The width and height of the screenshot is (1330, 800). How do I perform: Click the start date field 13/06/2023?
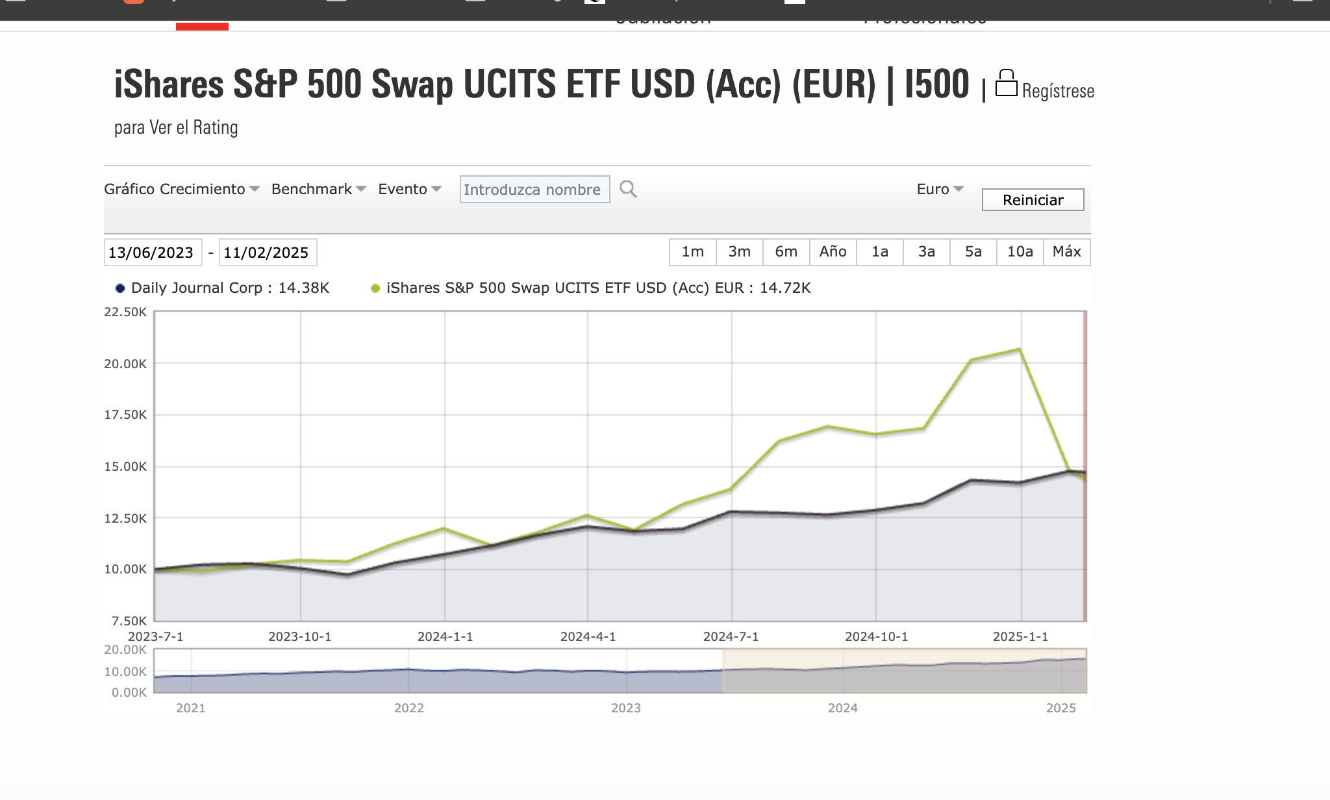[x=153, y=253]
